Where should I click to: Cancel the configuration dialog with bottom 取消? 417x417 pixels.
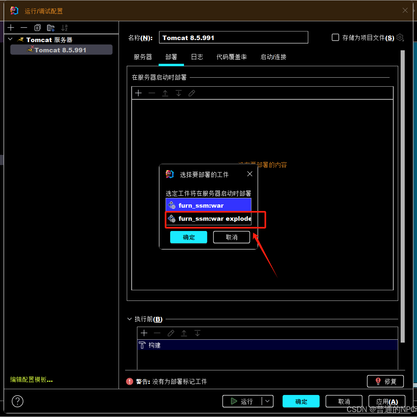pyautogui.click(x=344, y=401)
